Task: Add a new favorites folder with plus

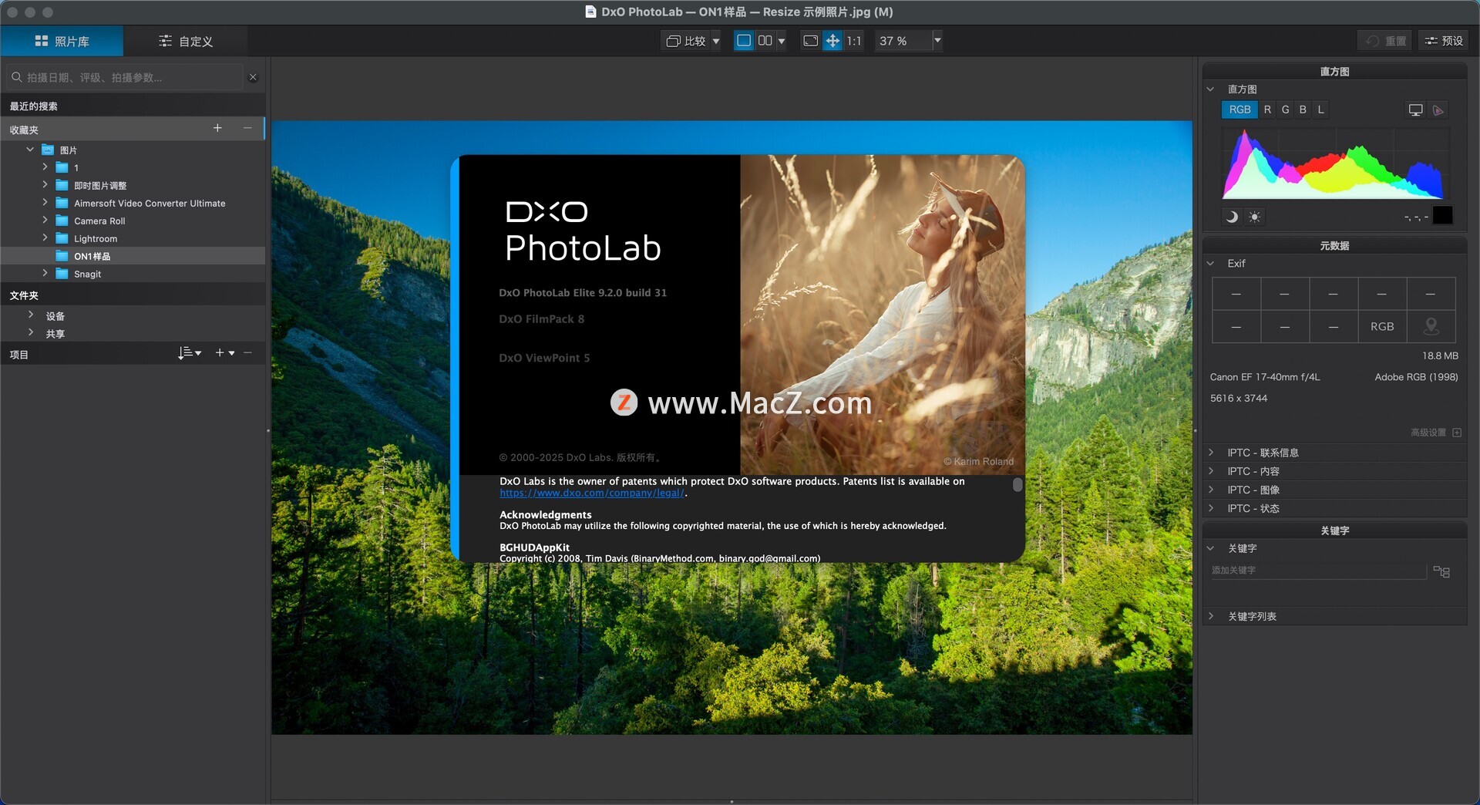Action: pyautogui.click(x=217, y=128)
